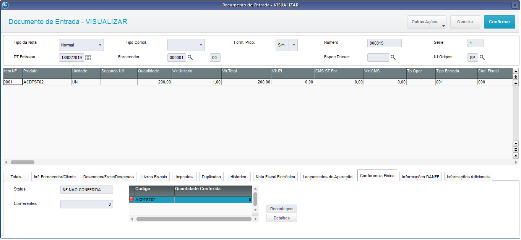Select the Item NF cell 0001
The image size is (521, 240).
tap(13, 82)
